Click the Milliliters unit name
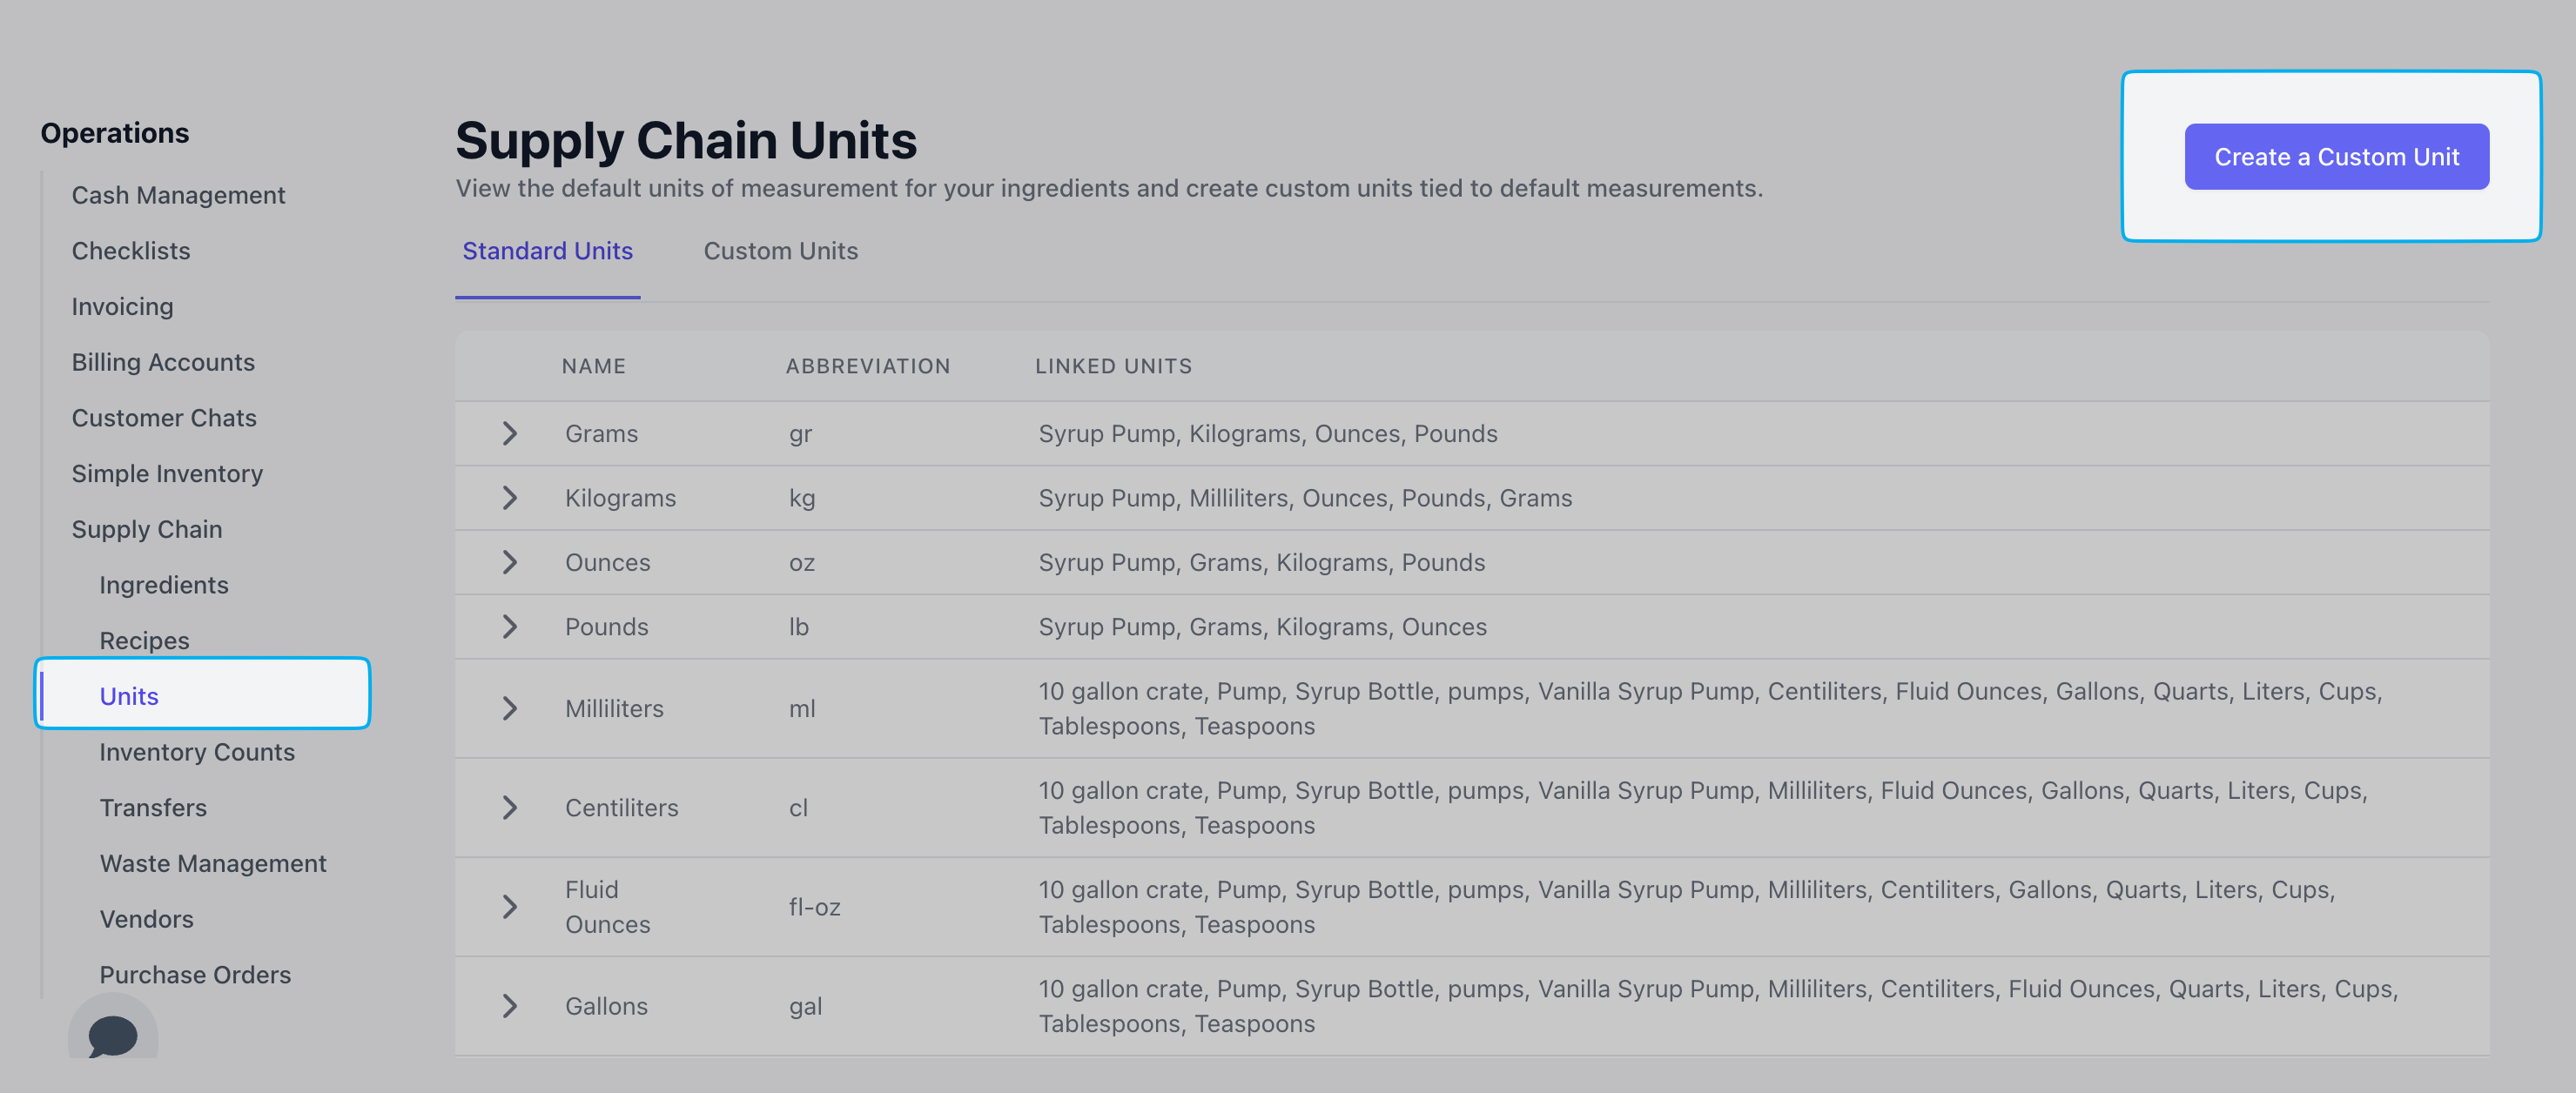The image size is (2576, 1093). 614,708
